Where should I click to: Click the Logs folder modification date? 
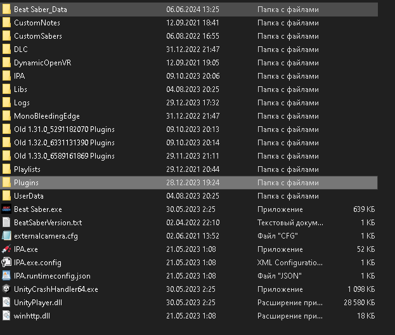coord(193,103)
